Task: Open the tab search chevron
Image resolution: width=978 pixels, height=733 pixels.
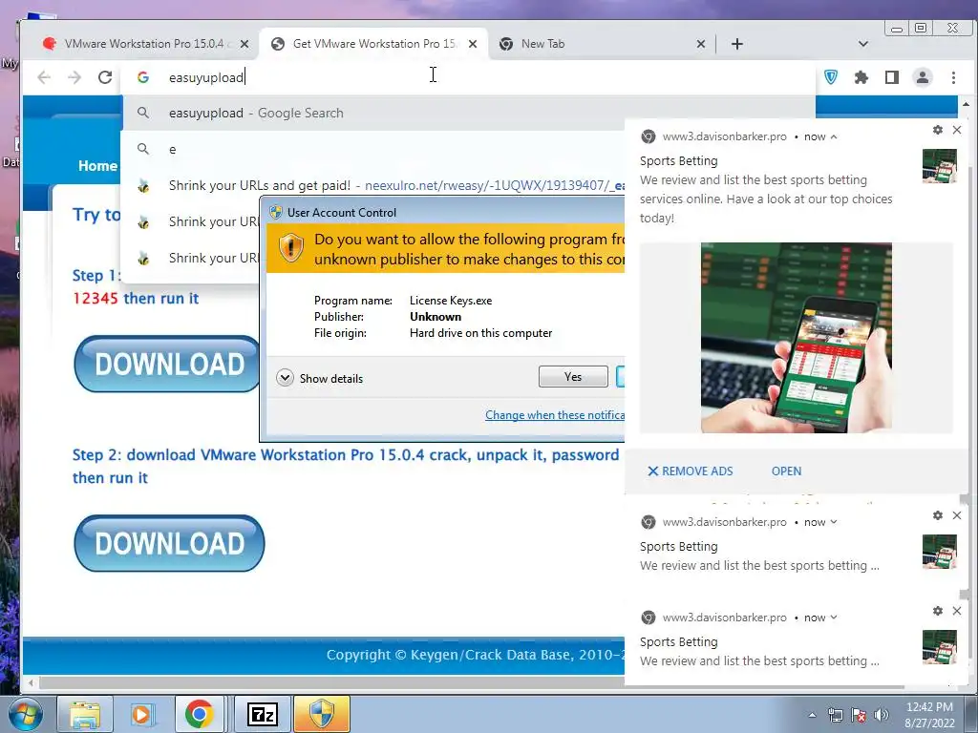Action: pos(863,44)
